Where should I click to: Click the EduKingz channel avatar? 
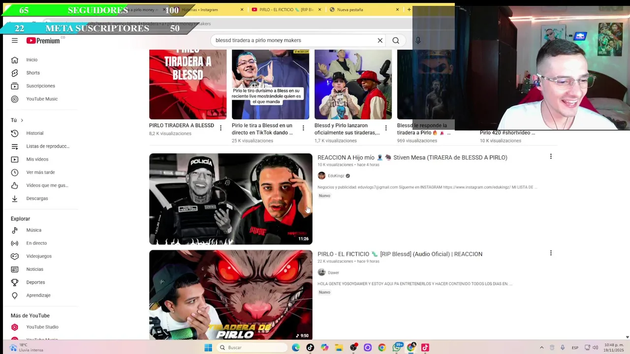[321, 176]
